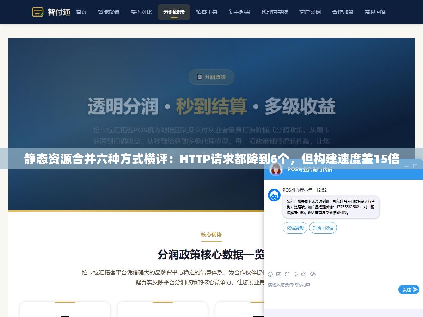
Task: Click the 发送 send button
Action: (409, 290)
